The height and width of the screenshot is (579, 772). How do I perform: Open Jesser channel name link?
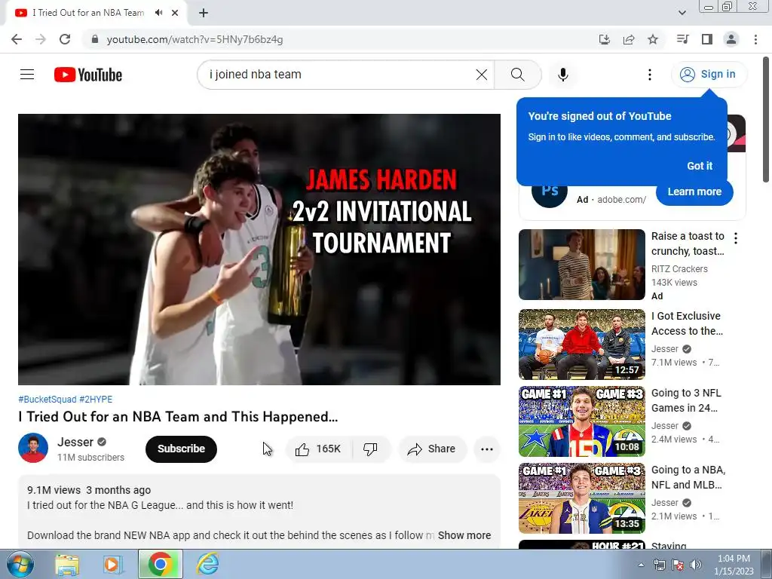coord(75,442)
